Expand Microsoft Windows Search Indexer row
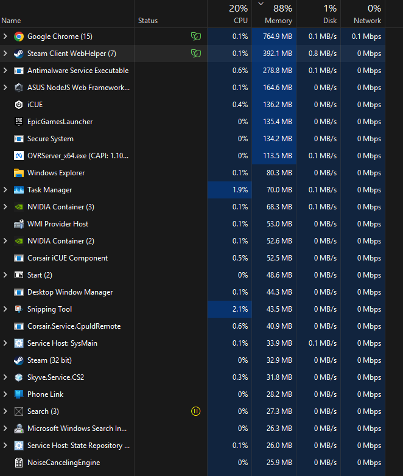Image resolution: width=403 pixels, height=476 pixels. [5, 429]
